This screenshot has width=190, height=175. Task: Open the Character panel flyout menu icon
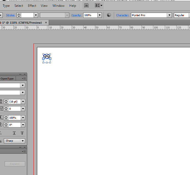pos(24,79)
